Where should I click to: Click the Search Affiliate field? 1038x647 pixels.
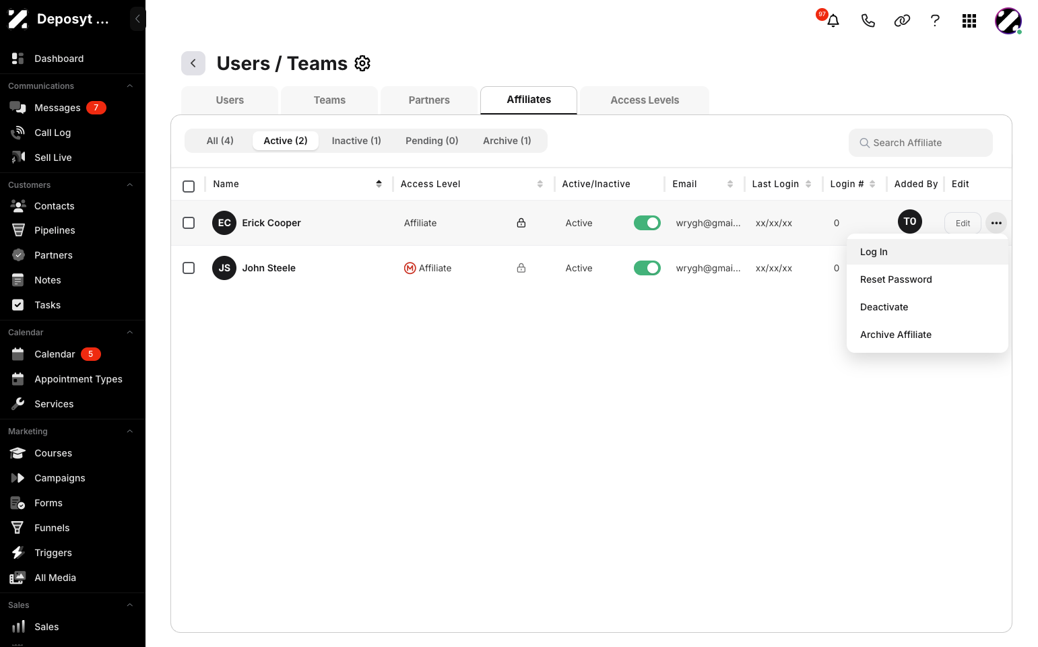tap(921, 143)
